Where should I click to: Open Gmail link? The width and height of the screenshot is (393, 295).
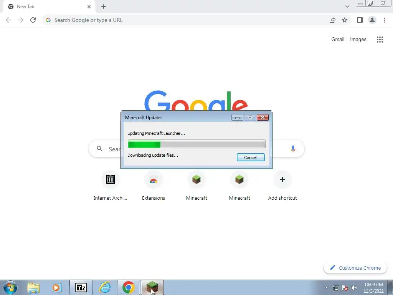338,40
